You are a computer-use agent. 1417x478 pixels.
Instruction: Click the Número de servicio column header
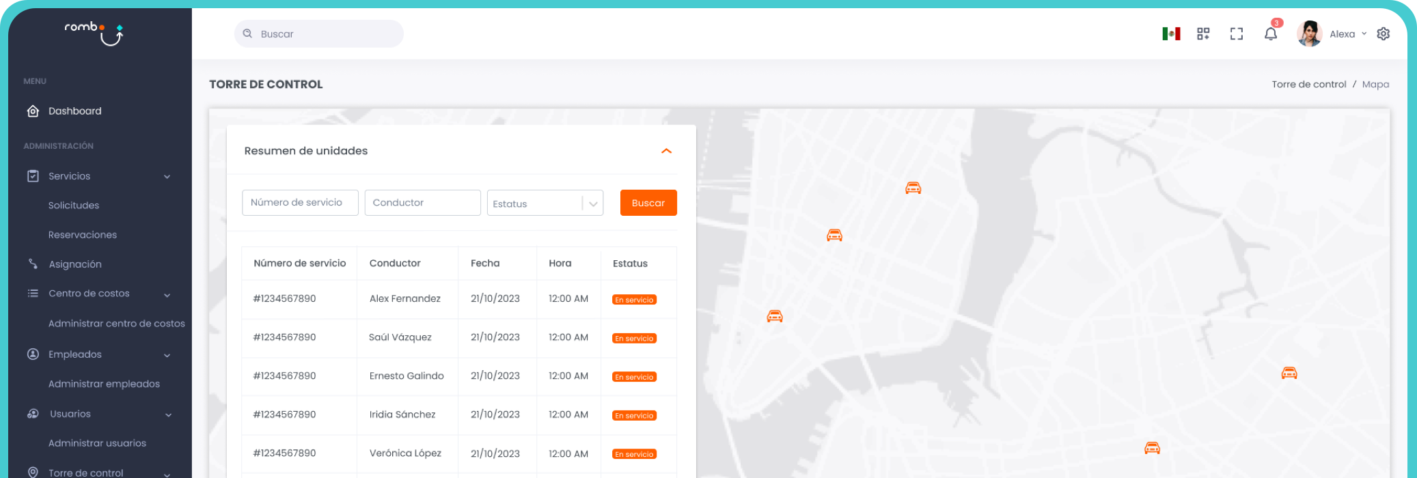pos(300,263)
